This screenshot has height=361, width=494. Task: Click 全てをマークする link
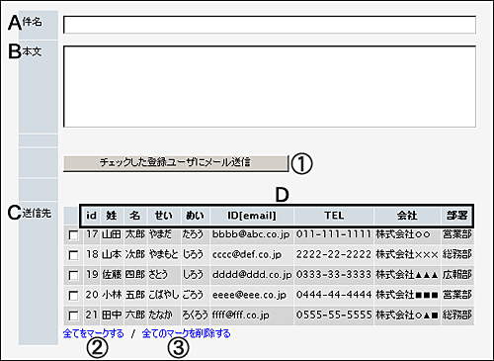click(93, 333)
